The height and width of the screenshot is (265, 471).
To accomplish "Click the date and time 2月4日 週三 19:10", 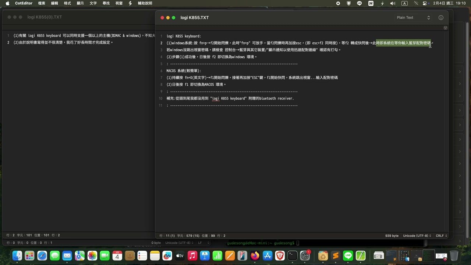I will pos(449,3).
